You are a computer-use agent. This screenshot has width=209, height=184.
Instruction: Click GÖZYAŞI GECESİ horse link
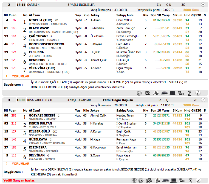pyautogui.click(x=42, y=115)
